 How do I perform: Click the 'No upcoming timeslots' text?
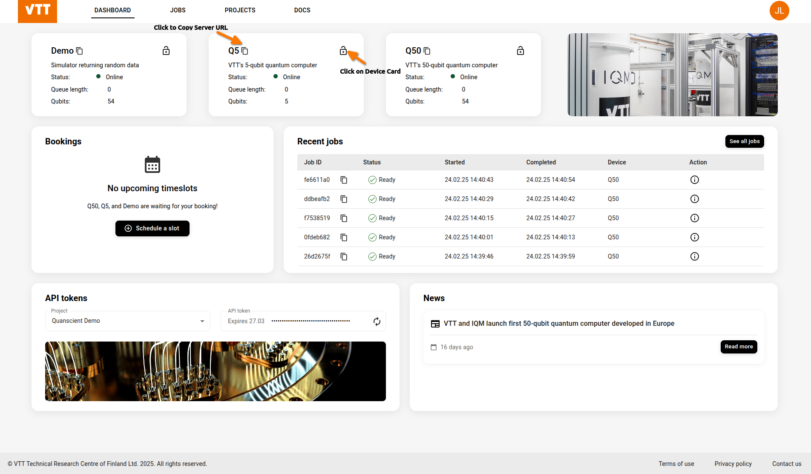[152, 188]
